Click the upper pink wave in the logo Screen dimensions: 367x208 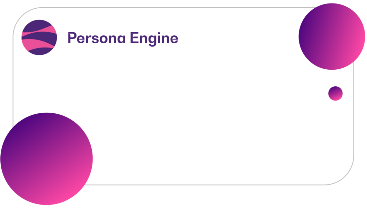[x=50, y=29]
